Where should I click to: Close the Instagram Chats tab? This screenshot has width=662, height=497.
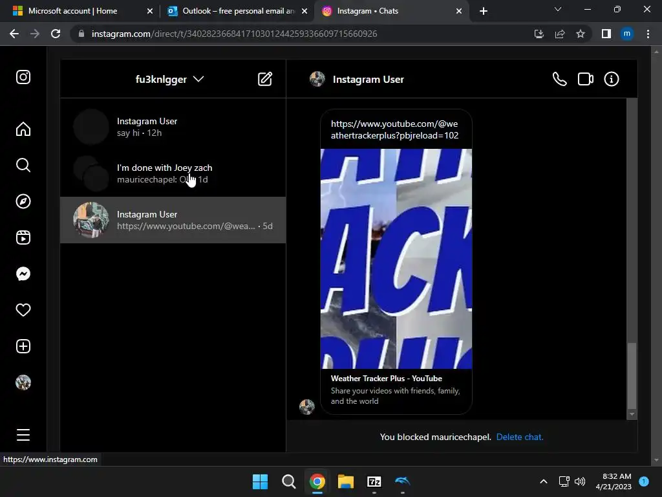(459, 11)
